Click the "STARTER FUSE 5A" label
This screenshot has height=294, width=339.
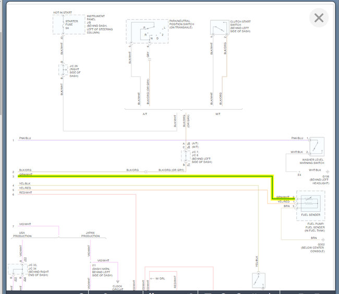pyautogui.click(x=71, y=24)
